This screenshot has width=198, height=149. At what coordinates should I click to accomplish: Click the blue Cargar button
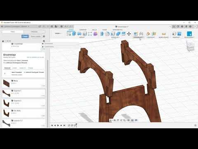tap(25, 36)
